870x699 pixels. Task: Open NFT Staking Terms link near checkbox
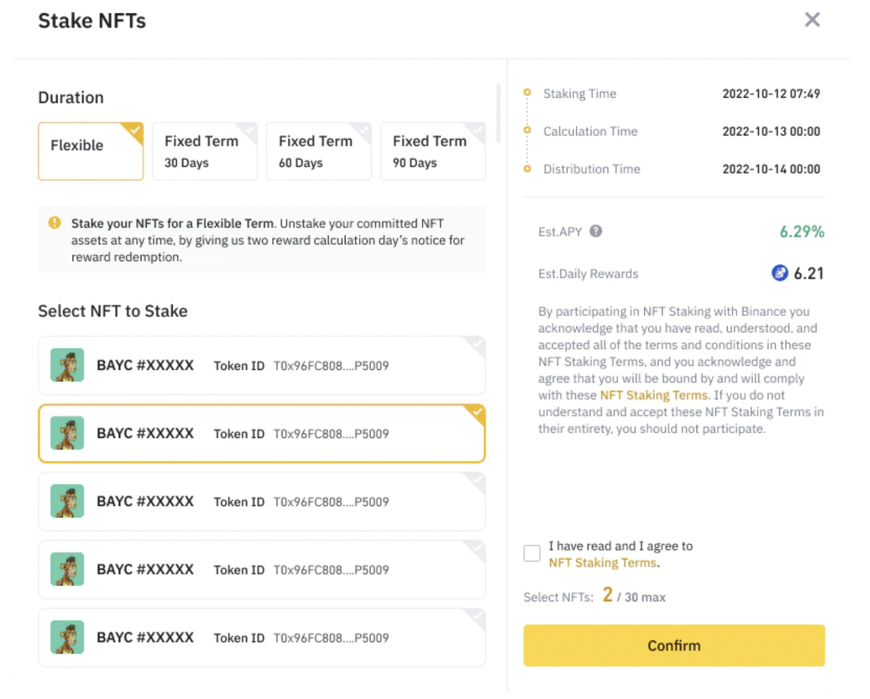pyautogui.click(x=603, y=563)
